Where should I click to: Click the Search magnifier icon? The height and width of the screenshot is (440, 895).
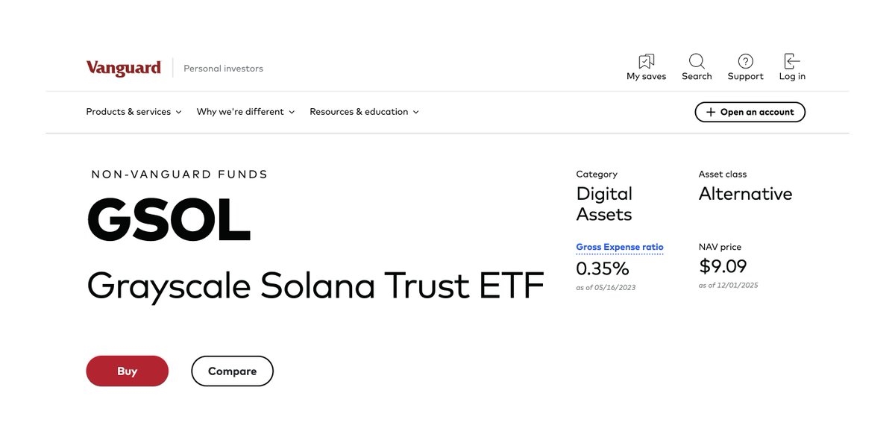coord(697,61)
